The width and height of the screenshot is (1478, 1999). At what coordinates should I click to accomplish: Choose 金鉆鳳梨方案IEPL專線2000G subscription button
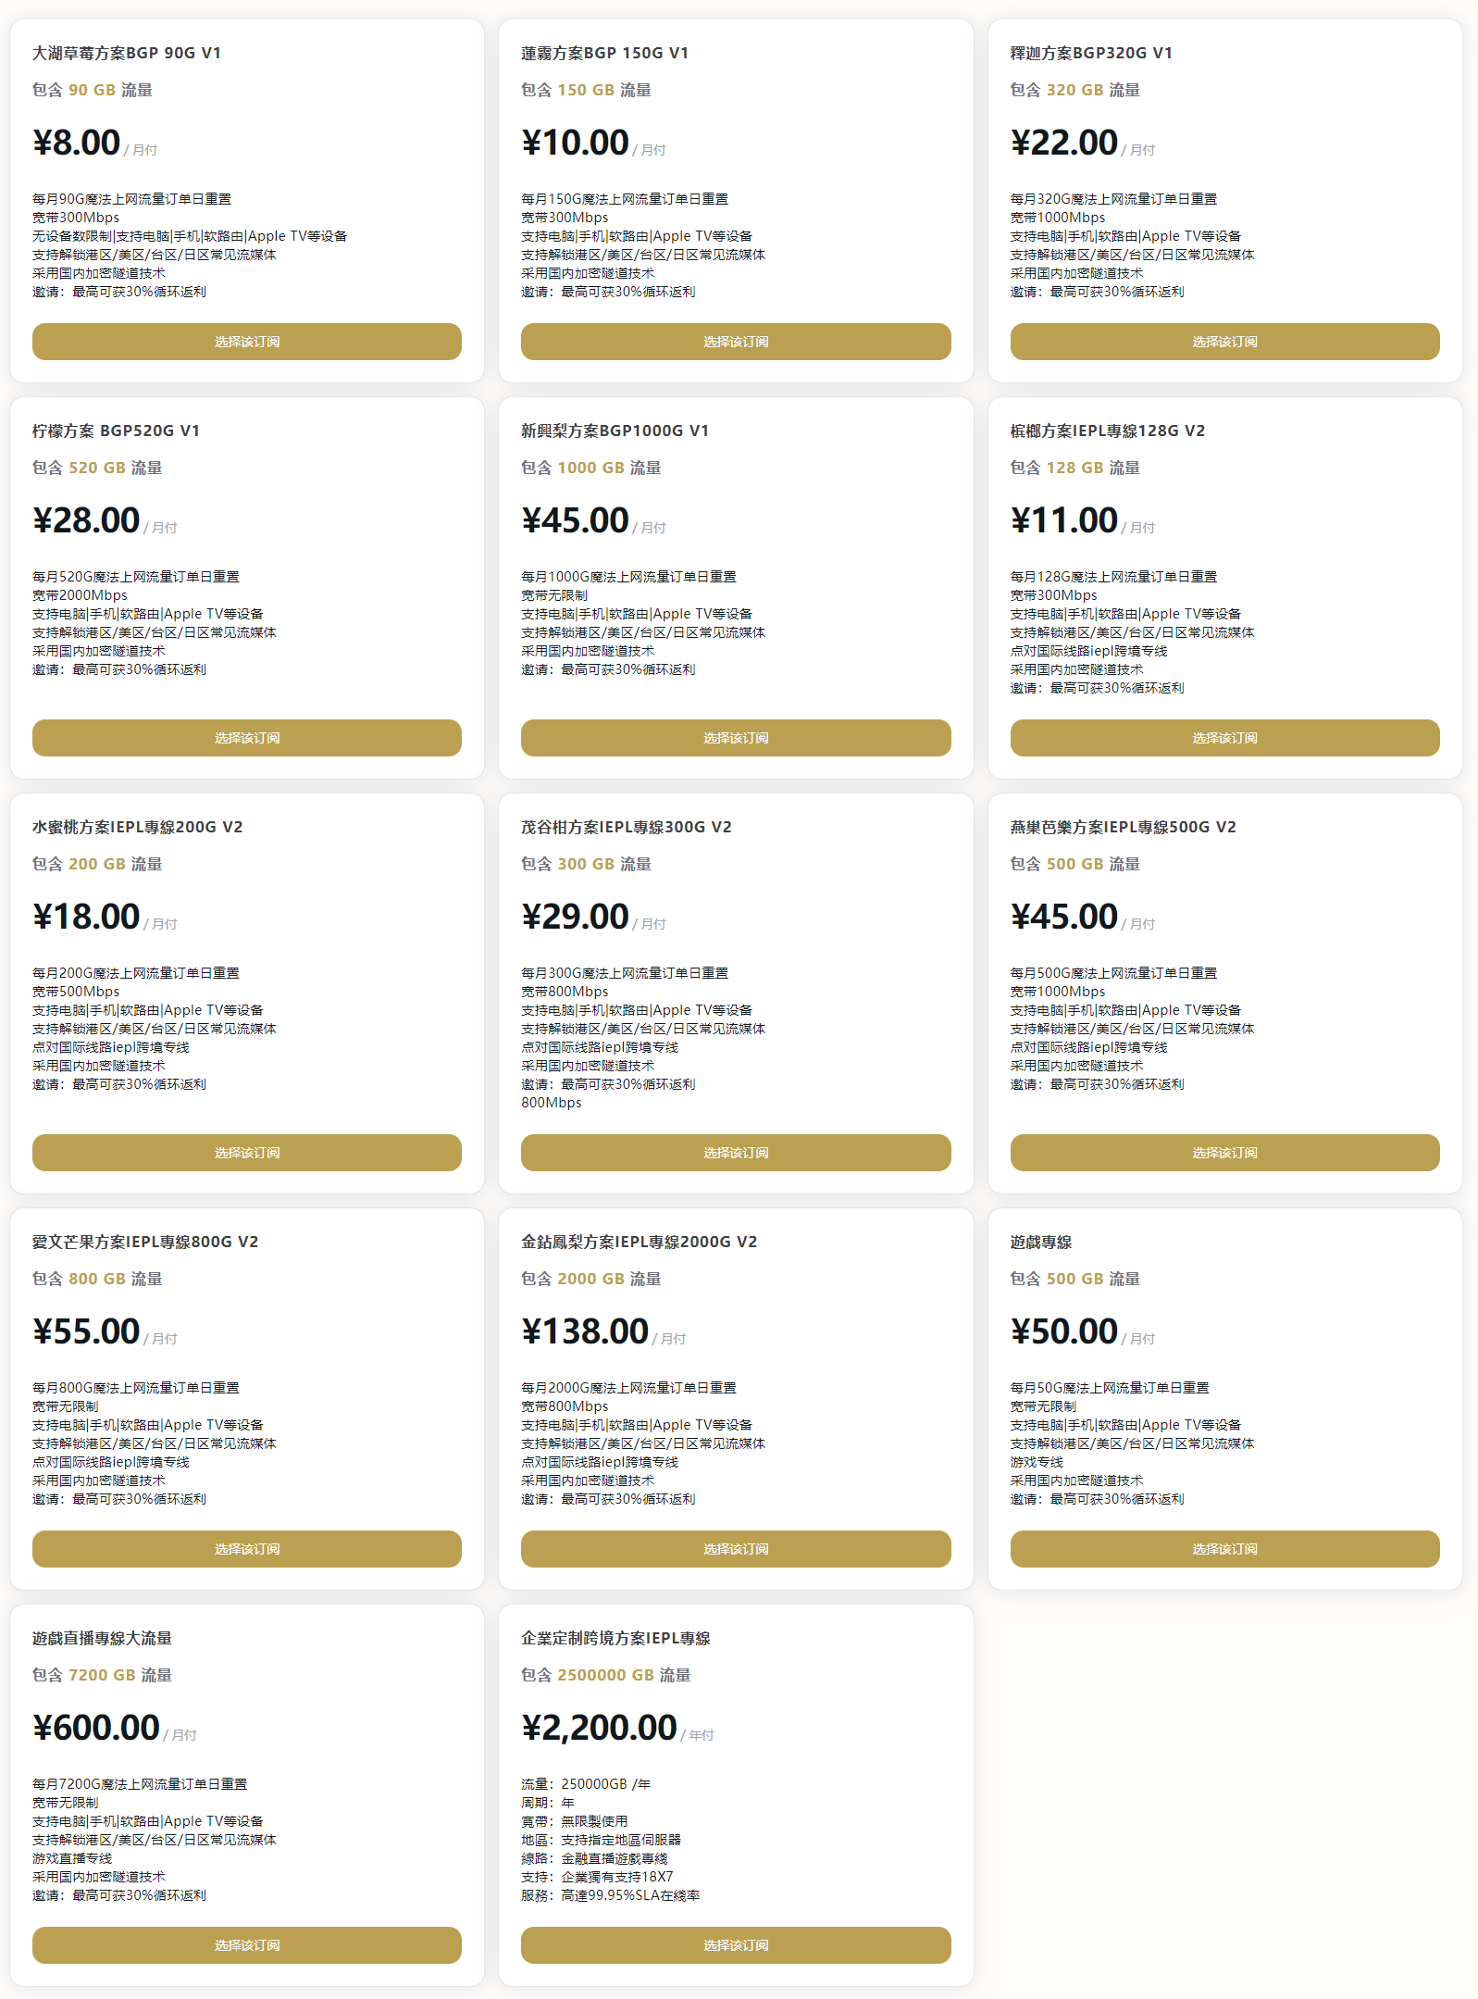click(x=736, y=1549)
